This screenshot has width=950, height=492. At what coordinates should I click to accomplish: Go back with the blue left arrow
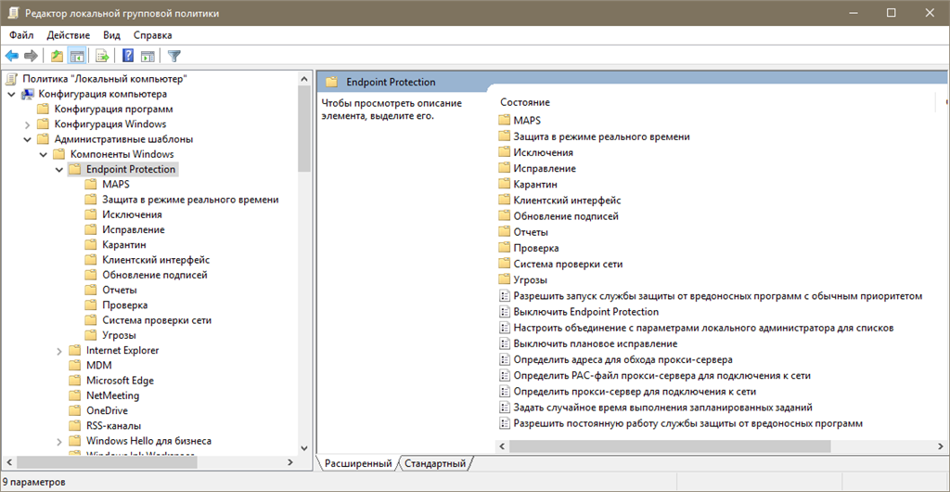[x=12, y=57]
